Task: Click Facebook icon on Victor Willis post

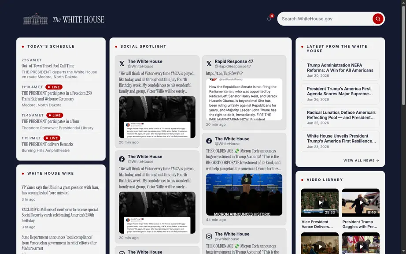Action: tap(122, 159)
